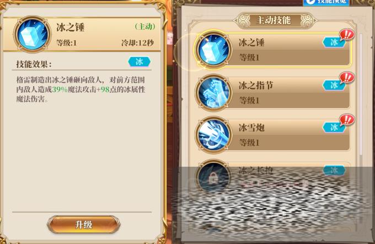Click the 冰 element tag on 冰雪炮 row

click(x=334, y=128)
